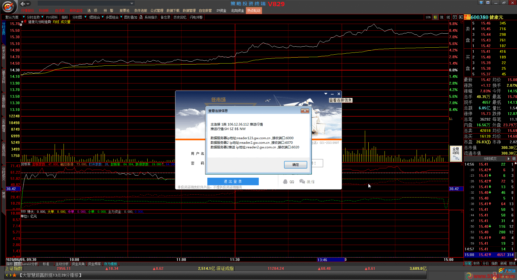This screenshot has width=517, height=280.
Task: Click the red gear icon at the chart top
Action: click(25, 21)
